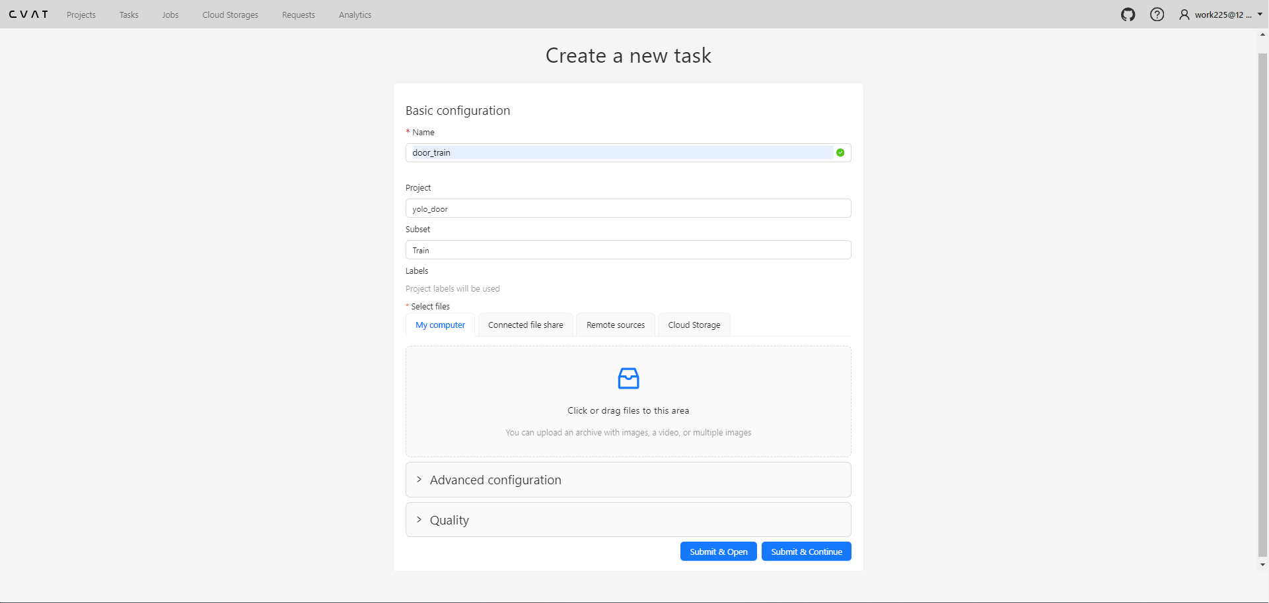Click the 'Basic configuration' heading
1269x603 pixels.
(x=458, y=110)
